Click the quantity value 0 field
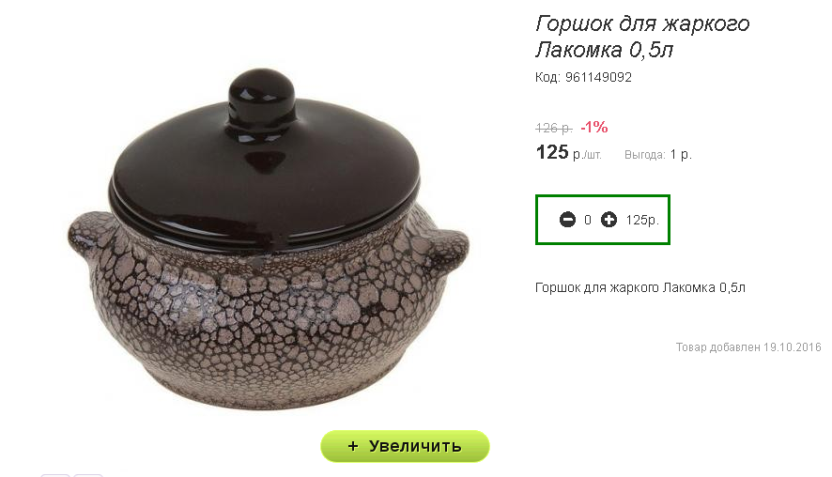The width and height of the screenshot is (832, 477). (588, 220)
